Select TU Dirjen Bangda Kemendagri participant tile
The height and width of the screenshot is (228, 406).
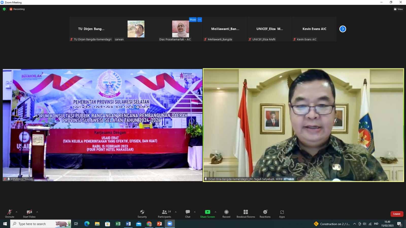pyautogui.click(x=91, y=29)
